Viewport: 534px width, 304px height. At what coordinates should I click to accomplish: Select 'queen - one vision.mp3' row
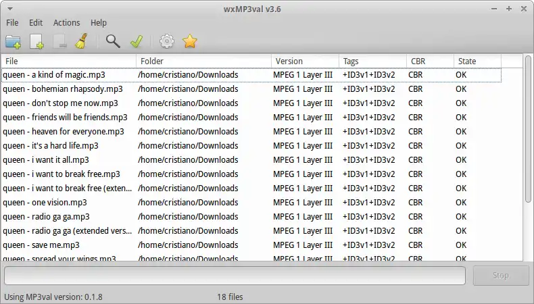[251, 203]
